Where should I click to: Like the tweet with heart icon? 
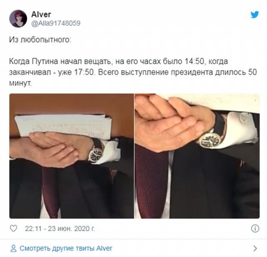(x=13, y=228)
